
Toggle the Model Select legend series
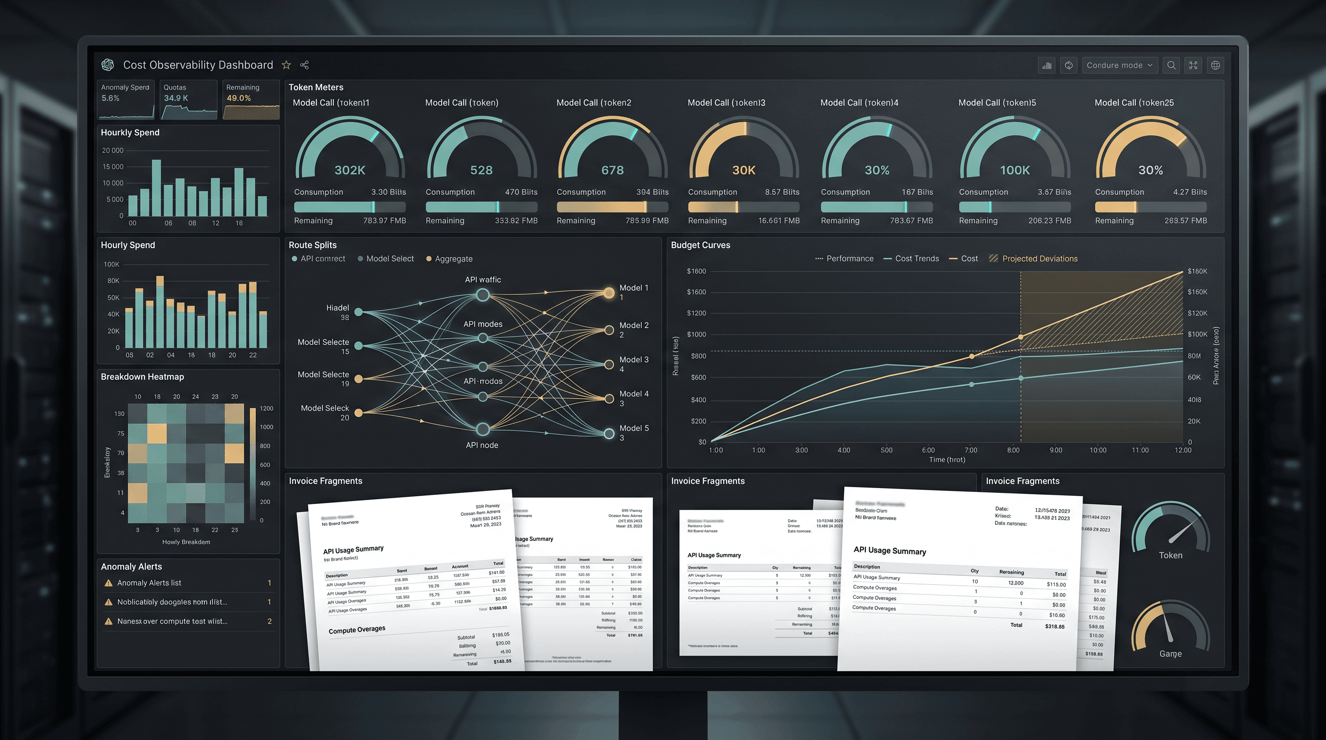(x=385, y=259)
